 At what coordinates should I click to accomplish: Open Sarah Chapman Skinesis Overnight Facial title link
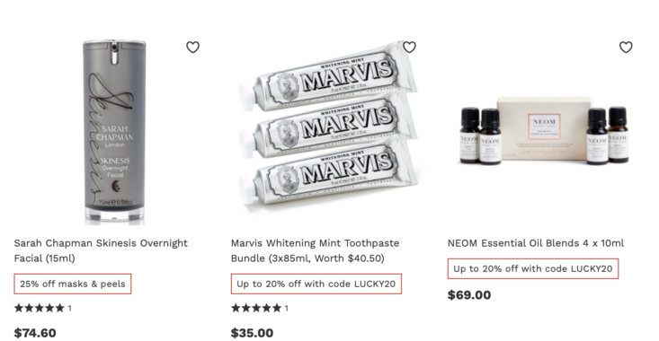click(x=101, y=250)
